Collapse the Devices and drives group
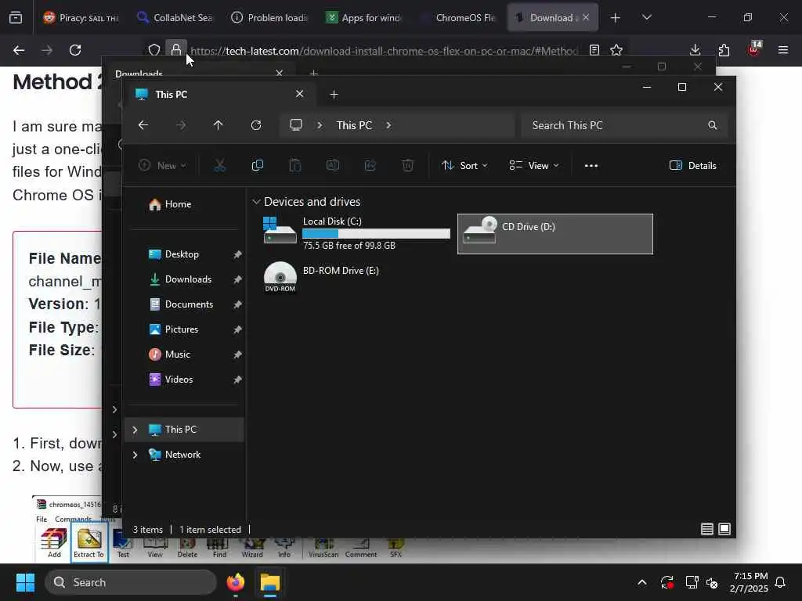Image resolution: width=802 pixels, height=601 pixels. coord(256,202)
